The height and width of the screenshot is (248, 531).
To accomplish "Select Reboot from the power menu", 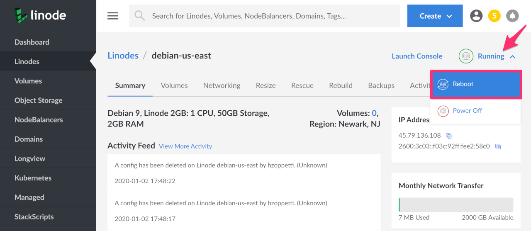I will point(475,84).
